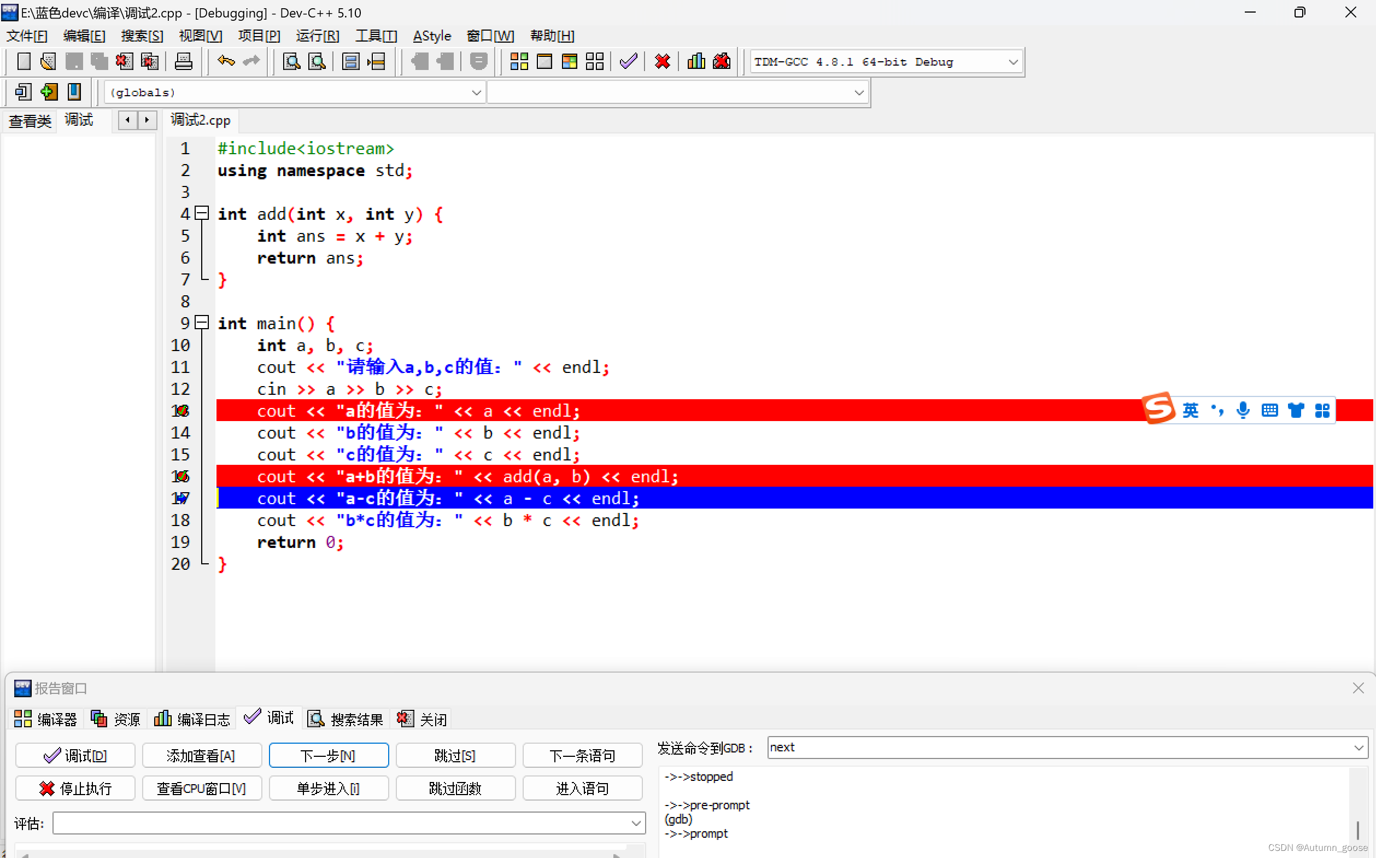This screenshot has height=858, width=1376.
Task: Click the Profile bar chart toolbar icon
Action: coord(696,61)
